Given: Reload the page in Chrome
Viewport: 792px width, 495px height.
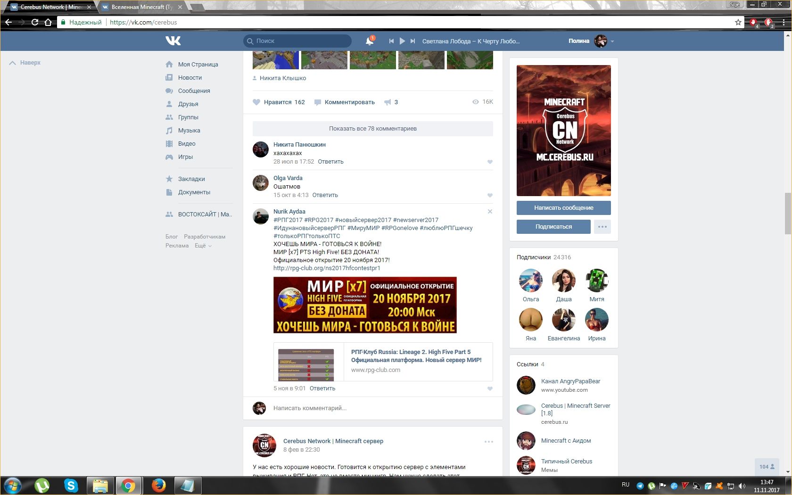Looking at the screenshot, I should [x=34, y=22].
